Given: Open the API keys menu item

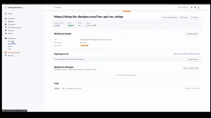Looking at the screenshot, I should (x=11, y=41).
